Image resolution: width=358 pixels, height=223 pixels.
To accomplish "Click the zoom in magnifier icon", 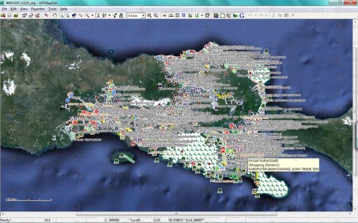I will [149, 15].
